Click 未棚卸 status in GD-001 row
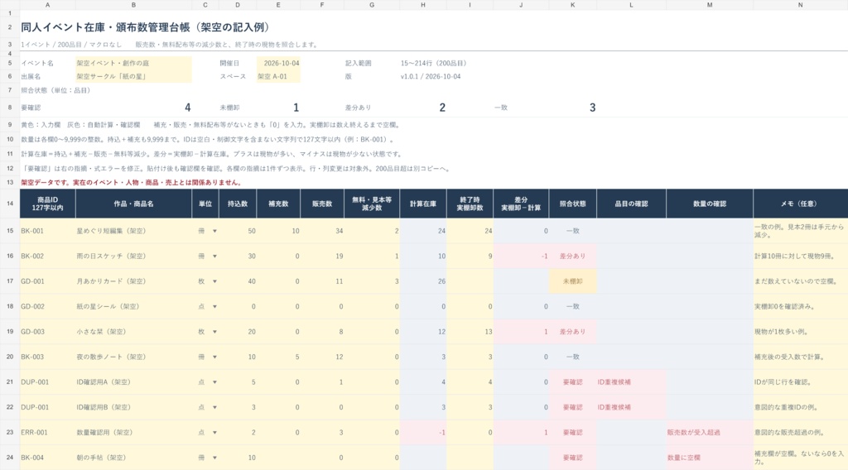Viewport: 848px width, 470px height. [x=572, y=281]
